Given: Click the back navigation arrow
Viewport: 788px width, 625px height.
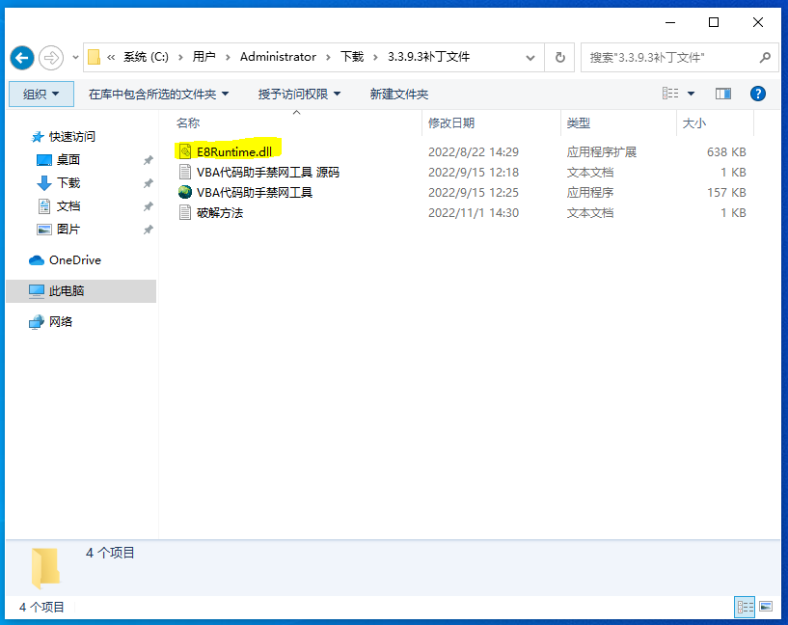Looking at the screenshot, I should (x=22, y=58).
